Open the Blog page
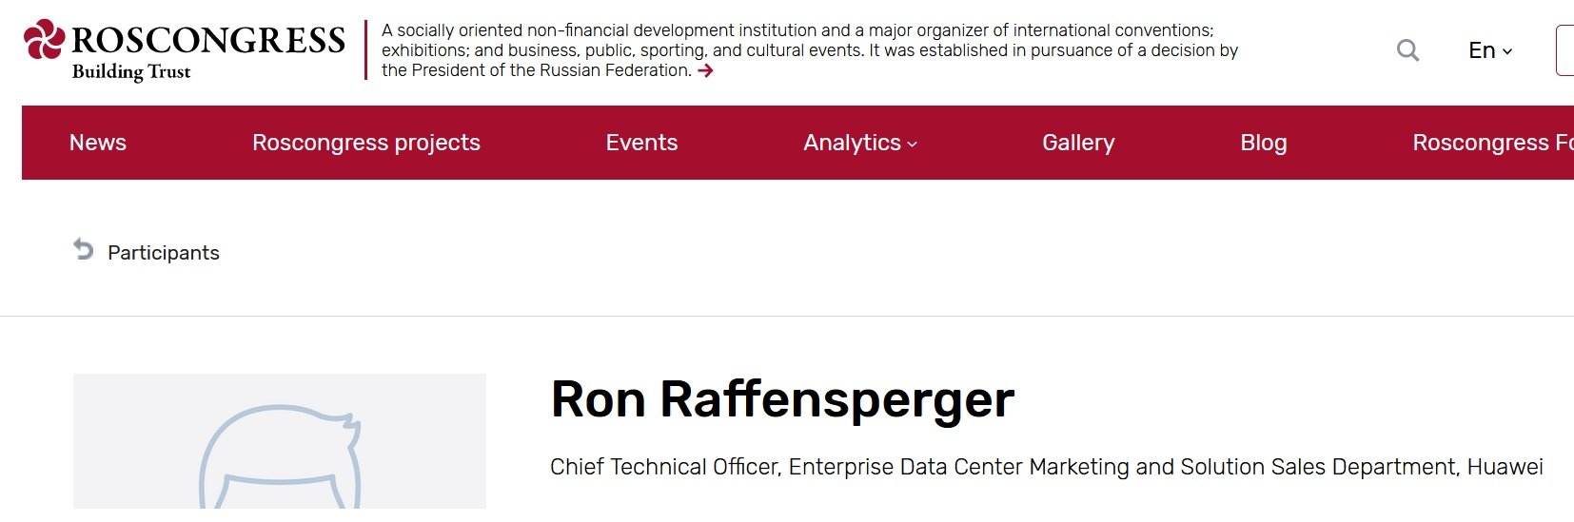 pyautogui.click(x=1263, y=143)
